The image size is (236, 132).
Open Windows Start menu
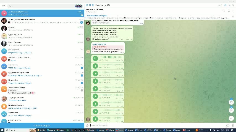2,130
